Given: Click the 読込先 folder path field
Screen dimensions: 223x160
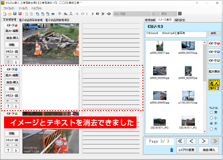Looking at the screenshot, I should pyautogui.click(x=176, y=34).
